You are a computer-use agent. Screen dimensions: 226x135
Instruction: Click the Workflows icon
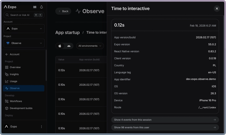pyautogui.click(x=6, y=101)
